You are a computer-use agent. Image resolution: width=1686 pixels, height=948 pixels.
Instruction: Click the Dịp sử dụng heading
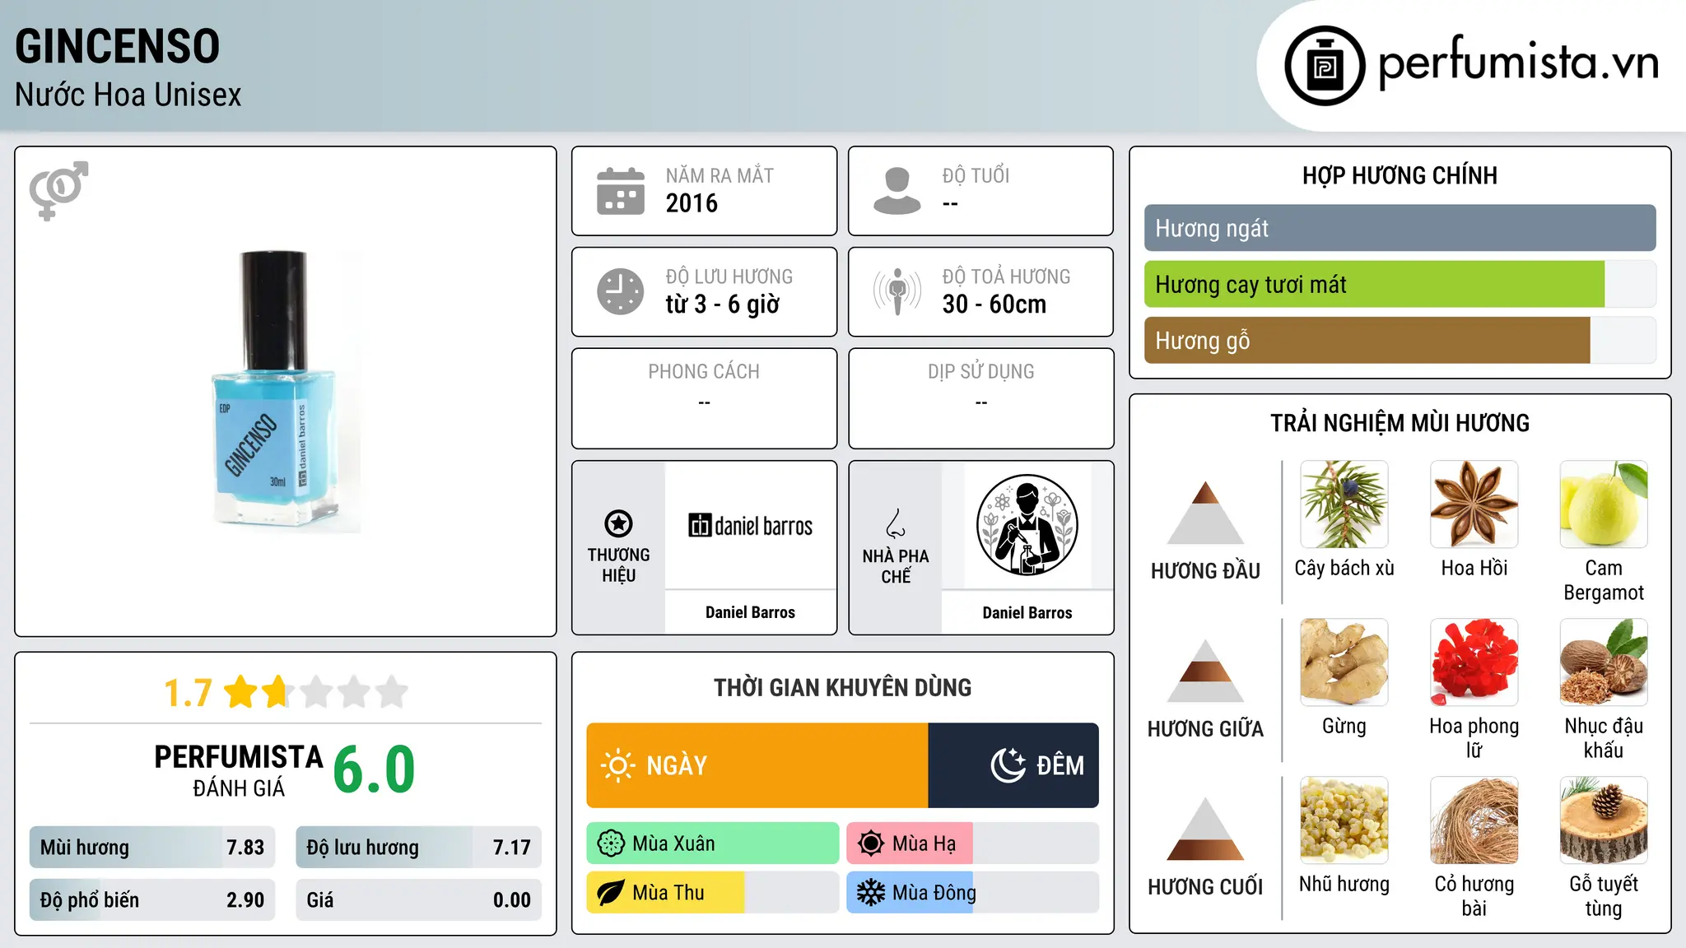pos(981,372)
